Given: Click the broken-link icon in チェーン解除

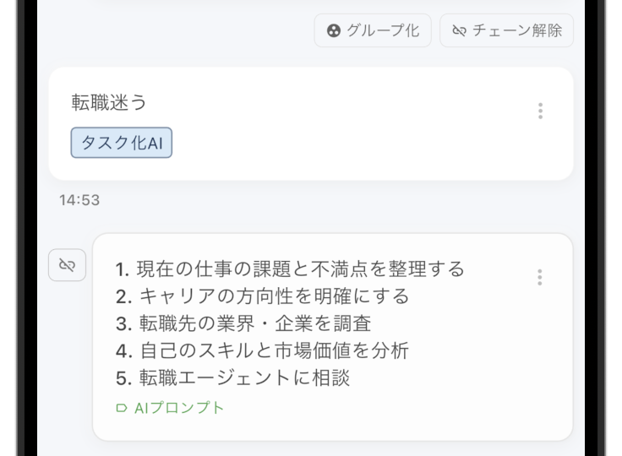Looking at the screenshot, I should 459,30.
